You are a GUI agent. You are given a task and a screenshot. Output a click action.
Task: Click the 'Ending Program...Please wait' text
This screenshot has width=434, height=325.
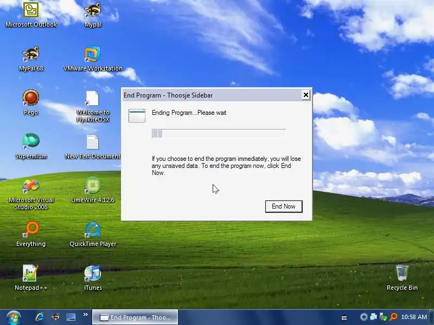[189, 113]
